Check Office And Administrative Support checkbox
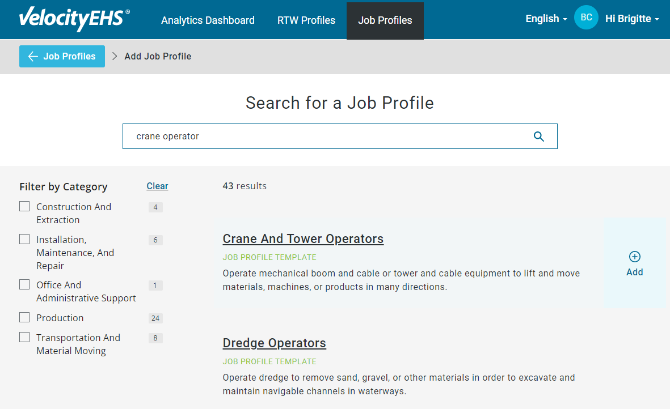 [24, 284]
